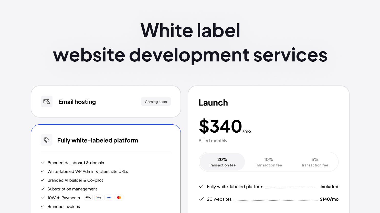Click the Coming soon badge
The image size is (380, 213).
pyautogui.click(x=156, y=101)
